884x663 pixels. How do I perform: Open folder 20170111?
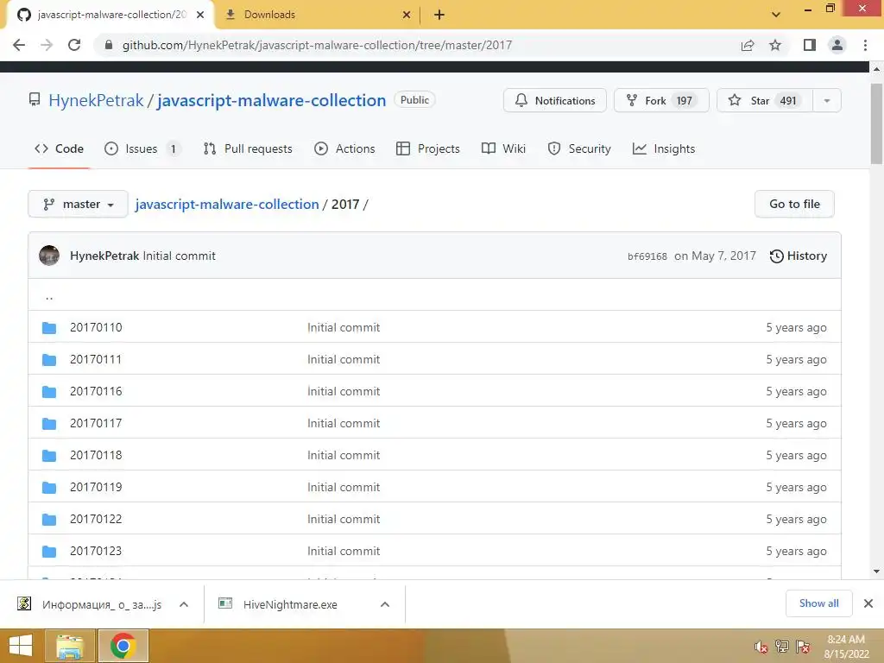pos(96,360)
